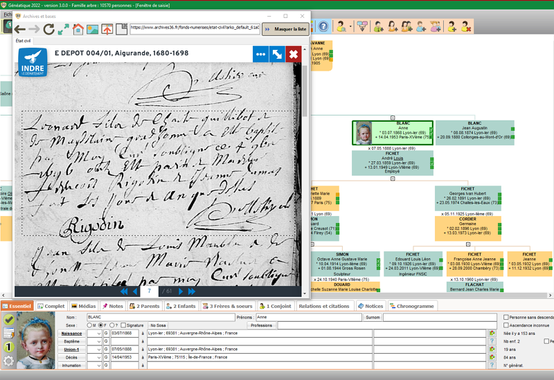Go to next page in archive viewer
This screenshot has width=554, height=380.
[x=181, y=291]
